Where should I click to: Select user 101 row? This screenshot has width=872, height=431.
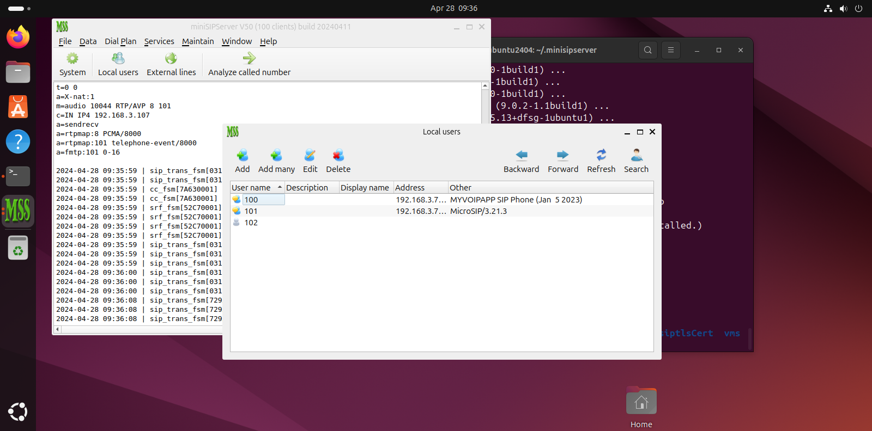pyautogui.click(x=442, y=211)
